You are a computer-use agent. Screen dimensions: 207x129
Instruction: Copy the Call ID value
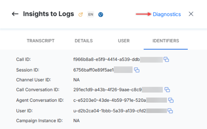[166, 60]
